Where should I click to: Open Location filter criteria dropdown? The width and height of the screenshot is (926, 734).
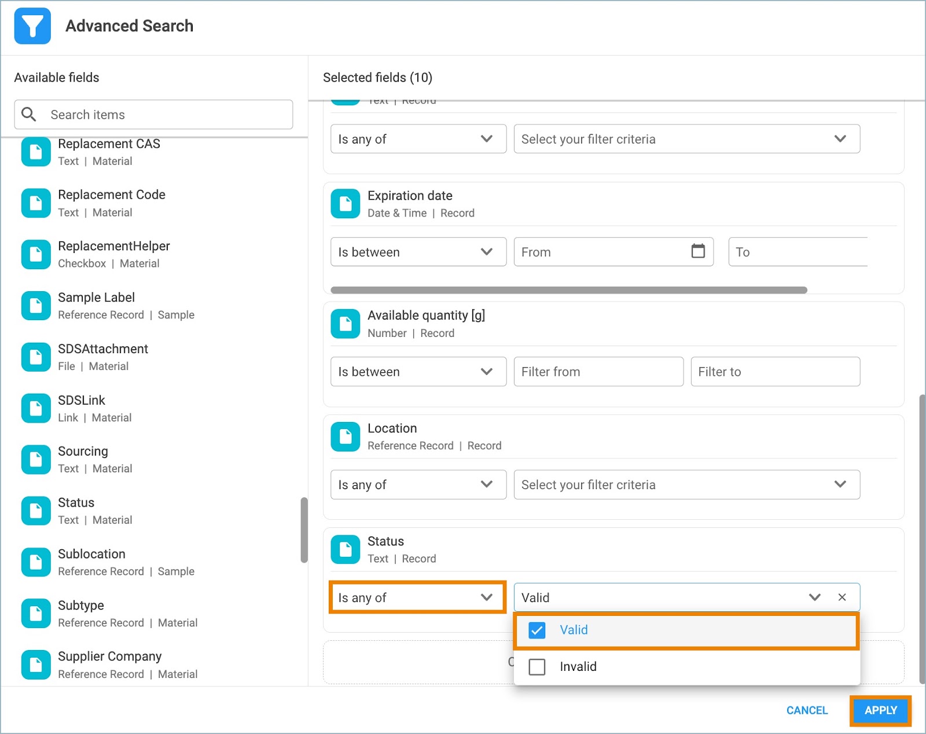687,485
